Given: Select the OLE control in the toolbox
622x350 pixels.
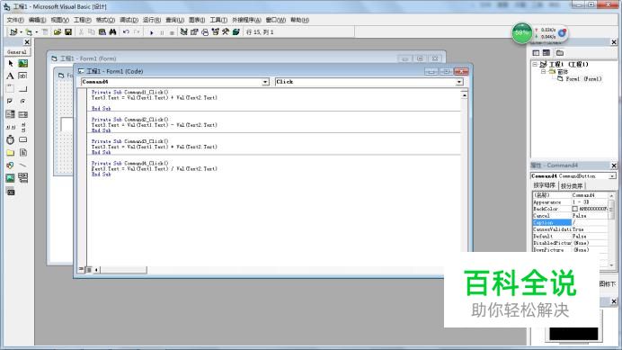Looking at the screenshot, I should click(10, 192).
